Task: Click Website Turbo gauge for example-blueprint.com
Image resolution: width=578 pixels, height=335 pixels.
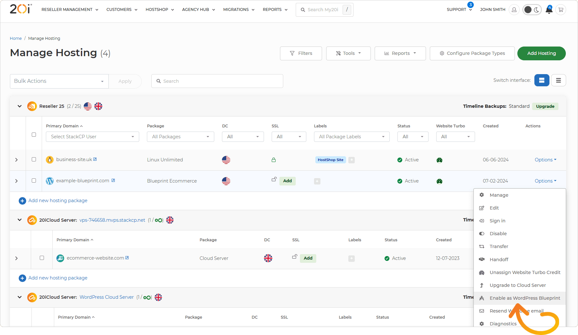Action: point(439,181)
